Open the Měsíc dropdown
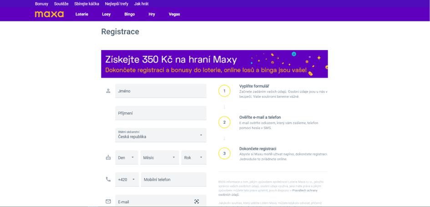The image size is (430, 207). (160, 157)
